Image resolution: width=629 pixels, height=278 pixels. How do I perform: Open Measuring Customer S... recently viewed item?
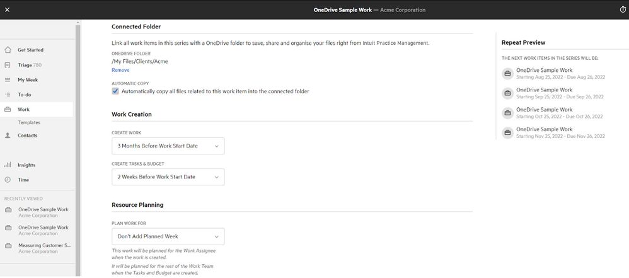44,248
